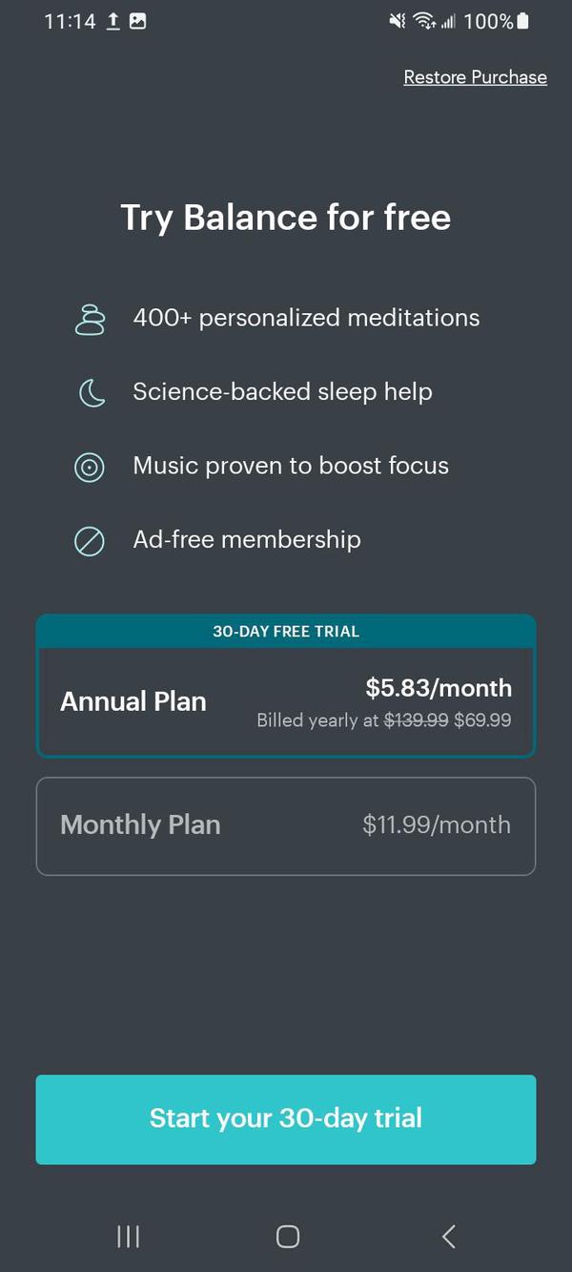The width and height of the screenshot is (572, 1272).
Task: Select the Monthly Plan option
Action: 140,825
